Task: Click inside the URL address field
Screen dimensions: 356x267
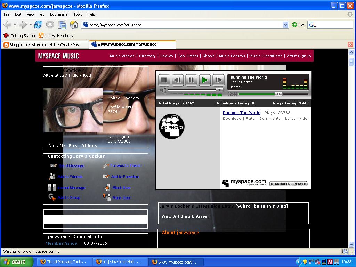Action: click(x=186, y=25)
